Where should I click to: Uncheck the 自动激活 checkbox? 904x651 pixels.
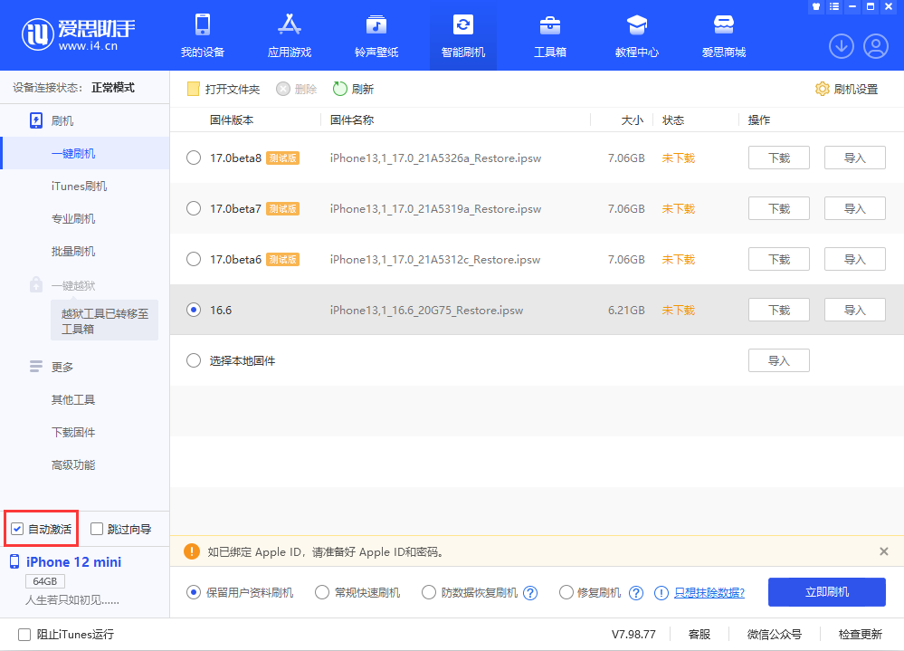[16, 528]
